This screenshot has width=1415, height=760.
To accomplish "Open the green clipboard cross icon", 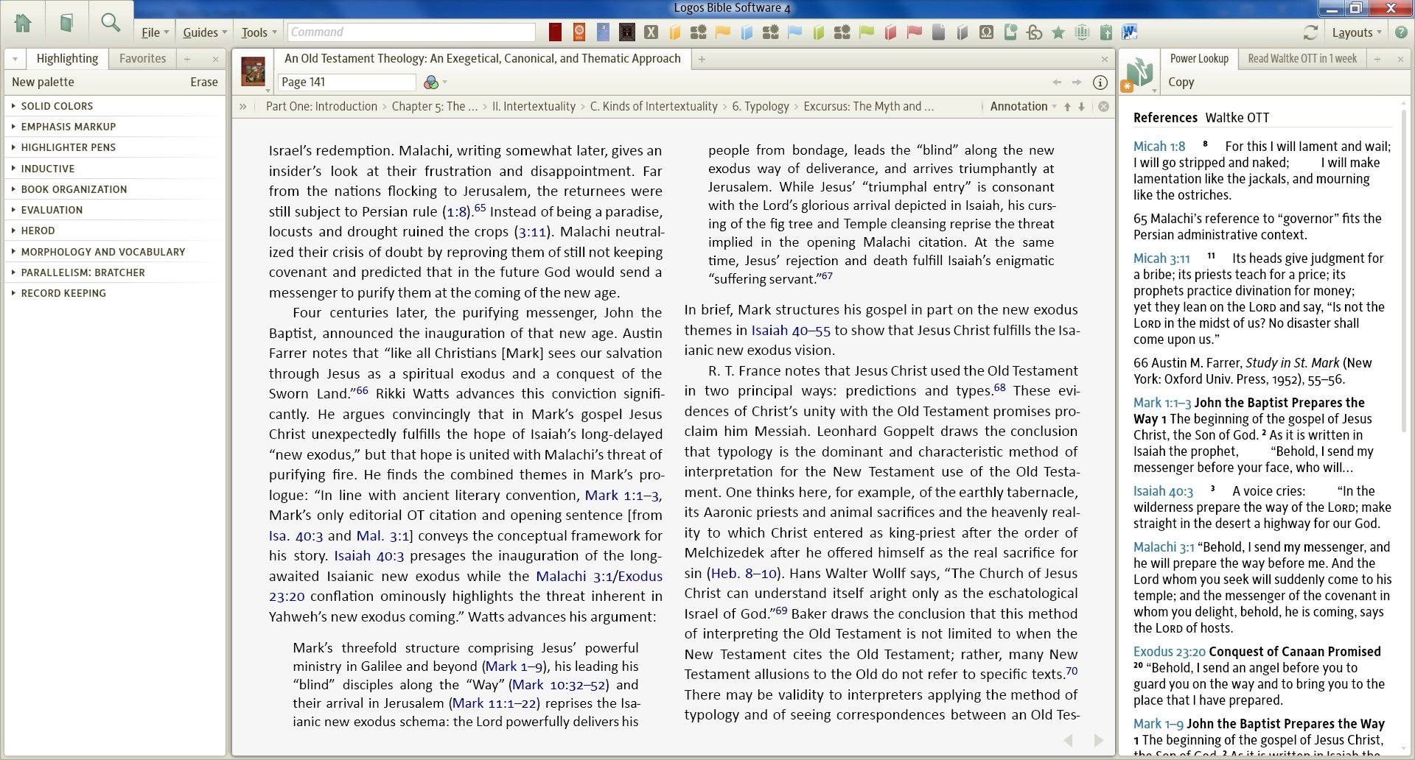I will (1106, 32).
